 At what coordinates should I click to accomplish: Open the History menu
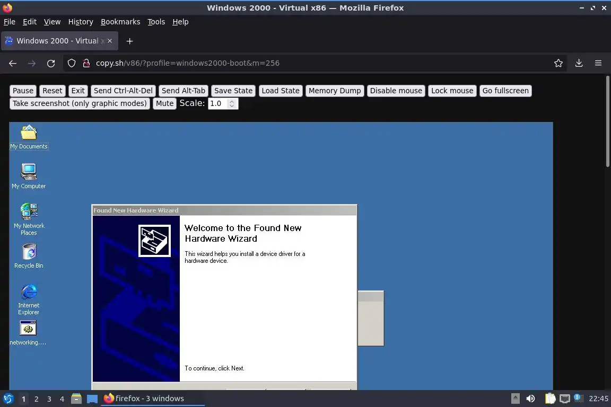(x=81, y=22)
